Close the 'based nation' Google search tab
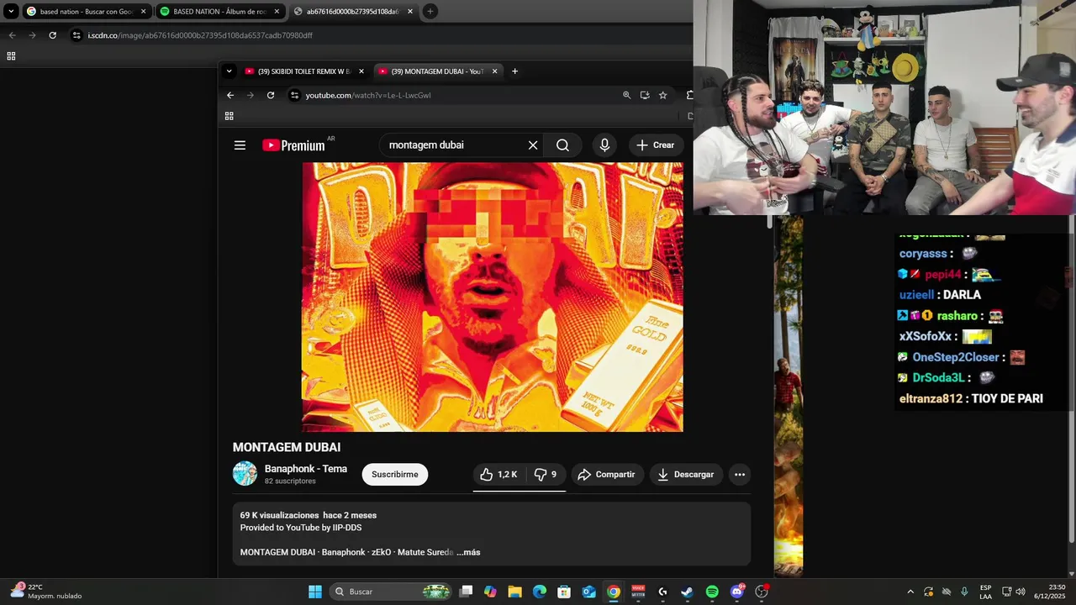The width and height of the screenshot is (1076, 605). click(143, 12)
